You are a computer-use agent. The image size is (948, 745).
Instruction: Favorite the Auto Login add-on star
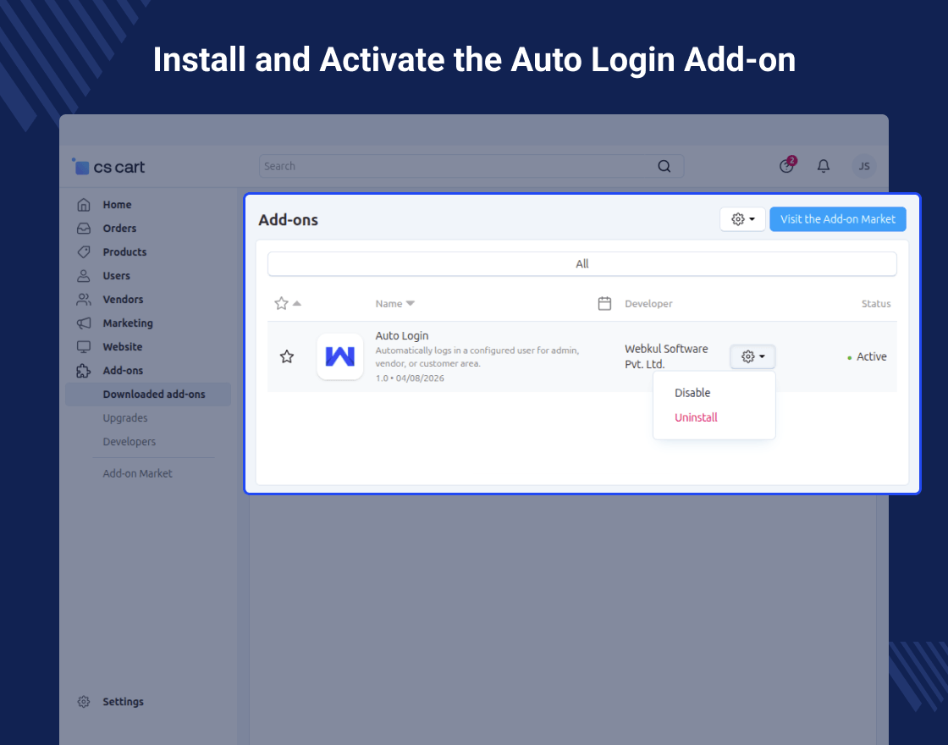point(287,356)
